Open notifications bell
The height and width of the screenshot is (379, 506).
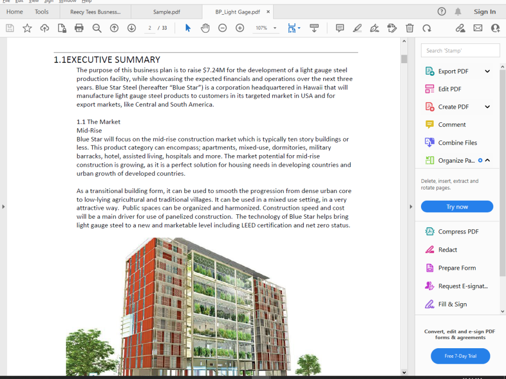pyautogui.click(x=458, y=12)
